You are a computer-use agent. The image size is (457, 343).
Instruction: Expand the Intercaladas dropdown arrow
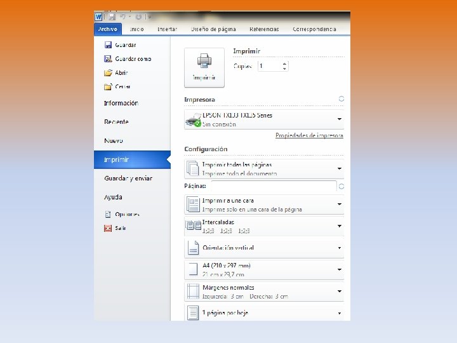[340, 226]
